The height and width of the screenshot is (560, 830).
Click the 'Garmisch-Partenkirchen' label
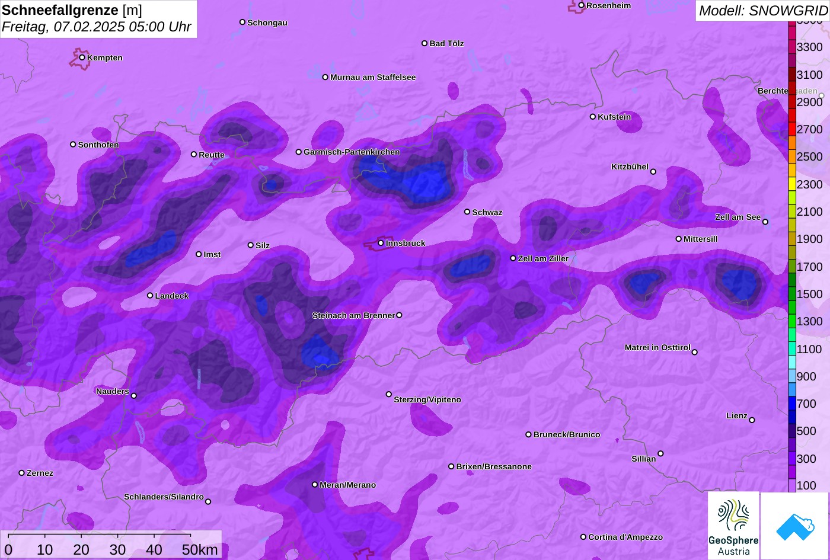point(352,152)
